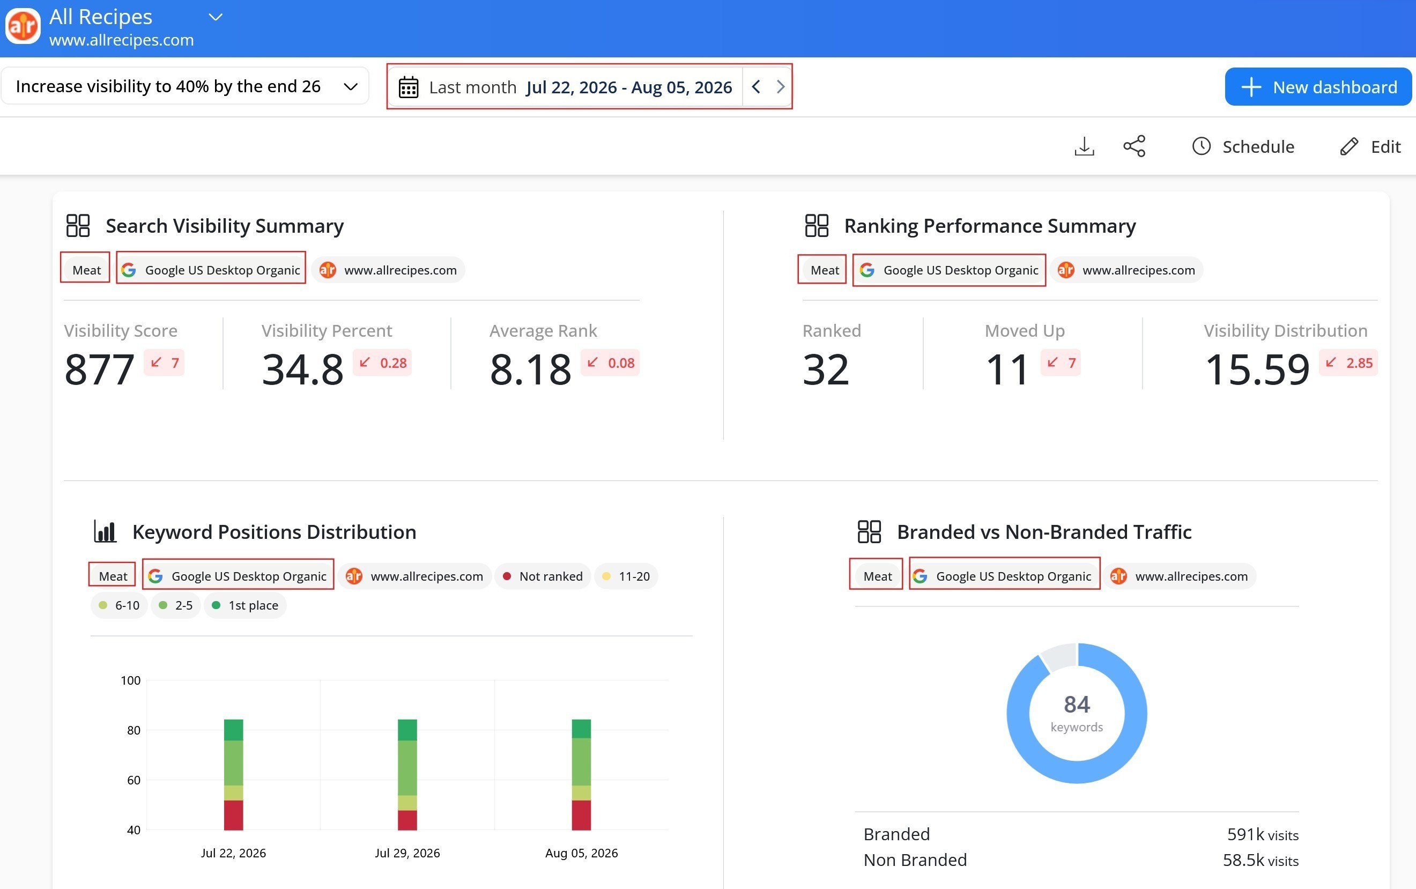Expand the All Recipes project chevron
The width and height of the screenshot is (1416, 889).
click(x=216, y=17)
